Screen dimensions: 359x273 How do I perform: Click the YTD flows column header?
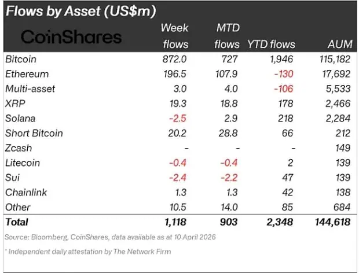[x=271, y=44]
